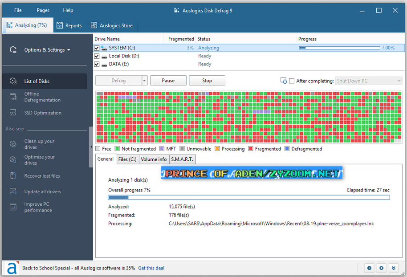
Task: Uncheck the Local Disk (D:) checkbox
Action: tap(97, 56)
